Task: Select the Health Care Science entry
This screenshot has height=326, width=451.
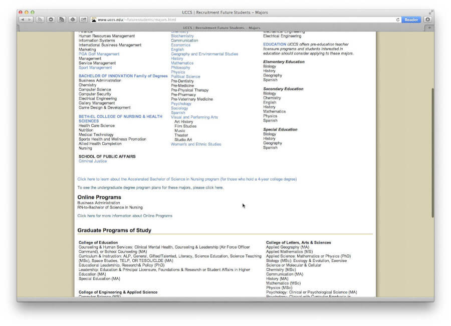Action: (x=97, y=125)
